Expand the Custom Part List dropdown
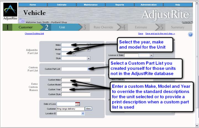199x128 pixels. [89, 69]
